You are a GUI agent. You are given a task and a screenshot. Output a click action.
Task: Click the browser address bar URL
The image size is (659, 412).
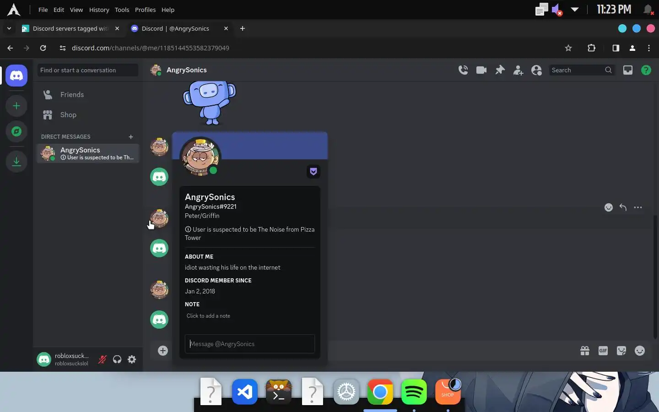tap(151, 48)
